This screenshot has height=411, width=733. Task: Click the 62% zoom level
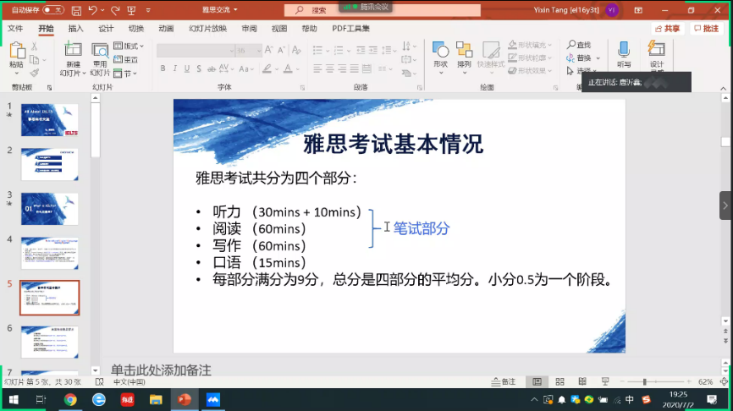(705, 381)
